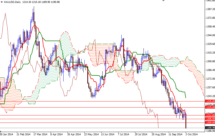Viewport: 215px width, 136px height.
Task: Select the 1200.00 red price label
Action: tap(210, 123)
